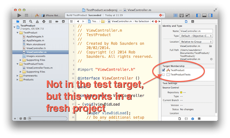
Task: Collapse the TestProduct project root
Action: tap(14, 27)
